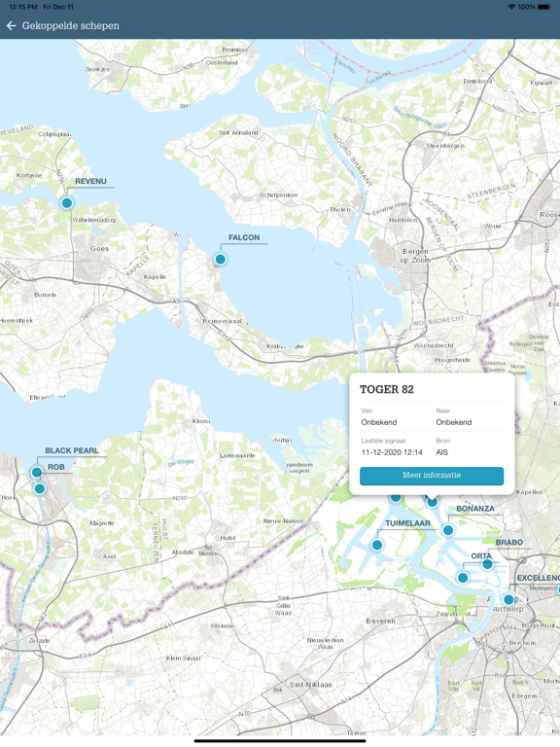This screenshot has width=560, height=747.
Task: Tap the Goes town name on the map
Action: tap(99, 249)
